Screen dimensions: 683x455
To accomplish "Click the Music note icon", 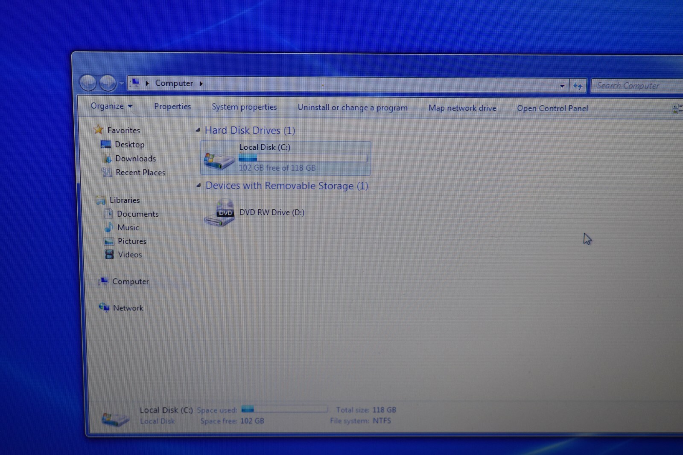I will click(x=109, y=227).
